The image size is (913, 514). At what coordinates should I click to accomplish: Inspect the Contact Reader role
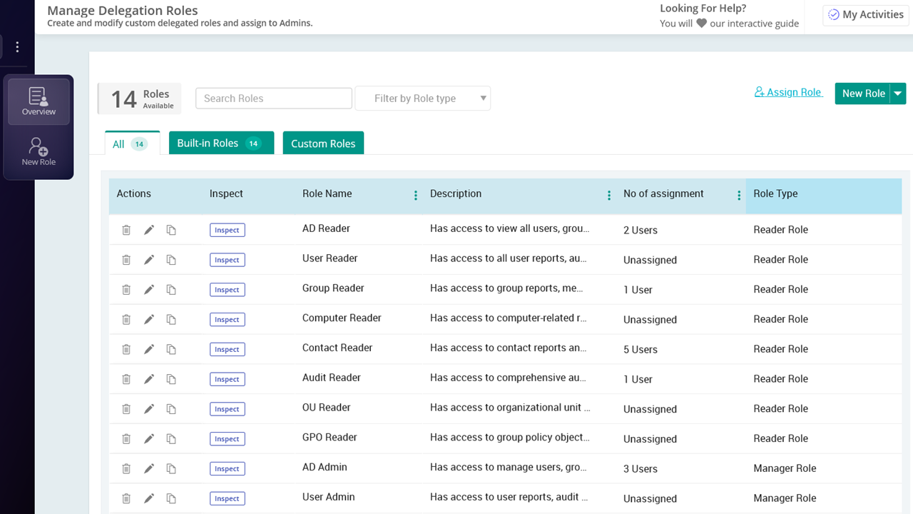coord(227,349)
